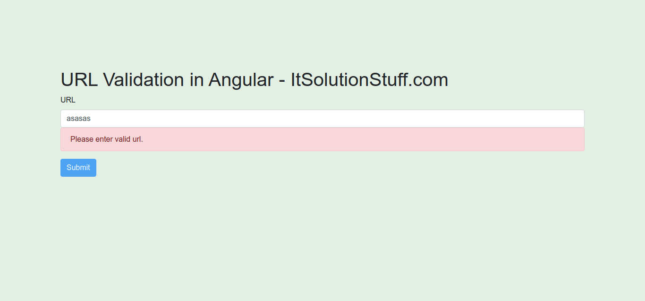Select the text 'asasas' in the input
Viewport: 645px width, 301px height.
coord(78,118)
